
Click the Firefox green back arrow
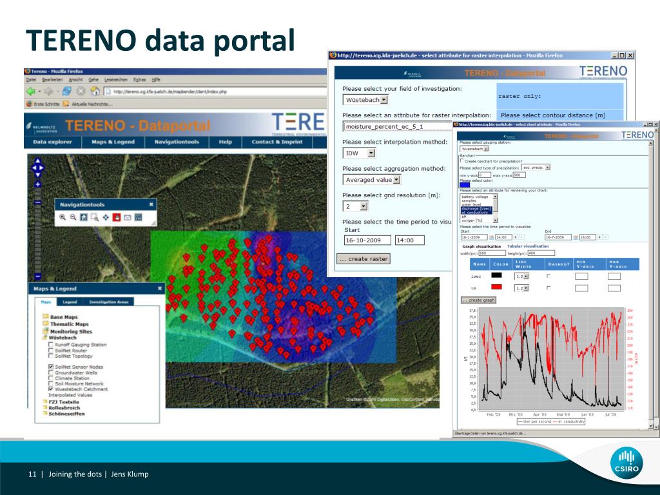point(31,91)
